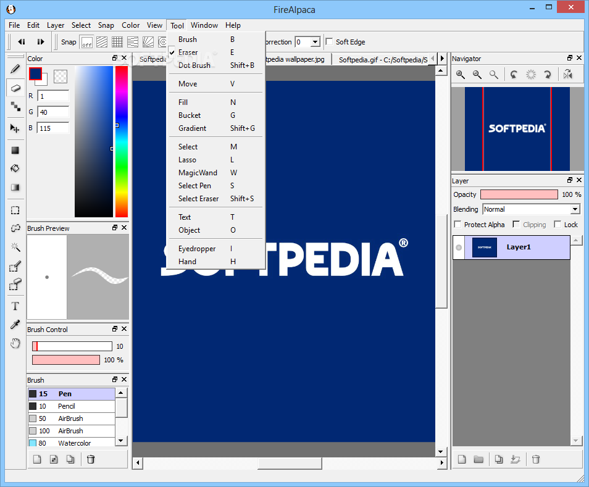The width and height of the screenshot is (589, 487).
Task: Click redo arrow in top toolbar
Action: coord(41,42)
